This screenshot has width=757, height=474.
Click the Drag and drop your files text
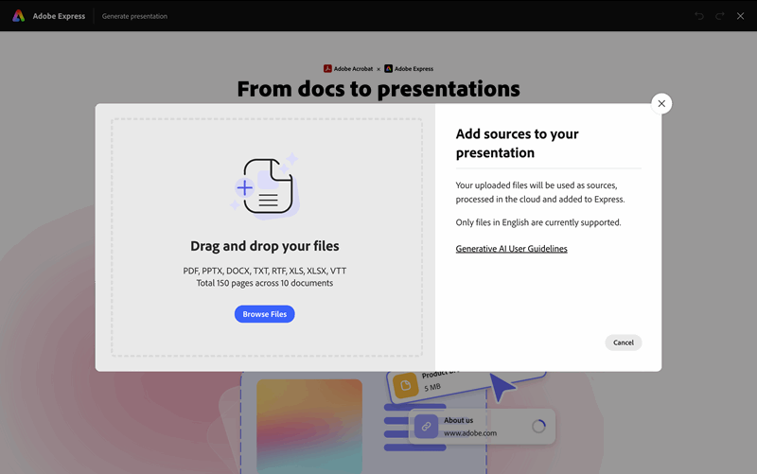(x=265, y=246)
